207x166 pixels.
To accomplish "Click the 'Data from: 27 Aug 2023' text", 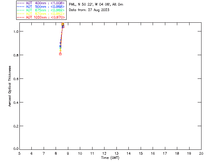I will click(89, 10).
